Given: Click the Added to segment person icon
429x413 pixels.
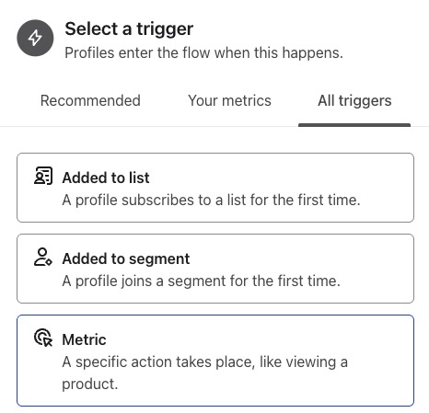Looking at the screenshot, I should tap(43, 257).
